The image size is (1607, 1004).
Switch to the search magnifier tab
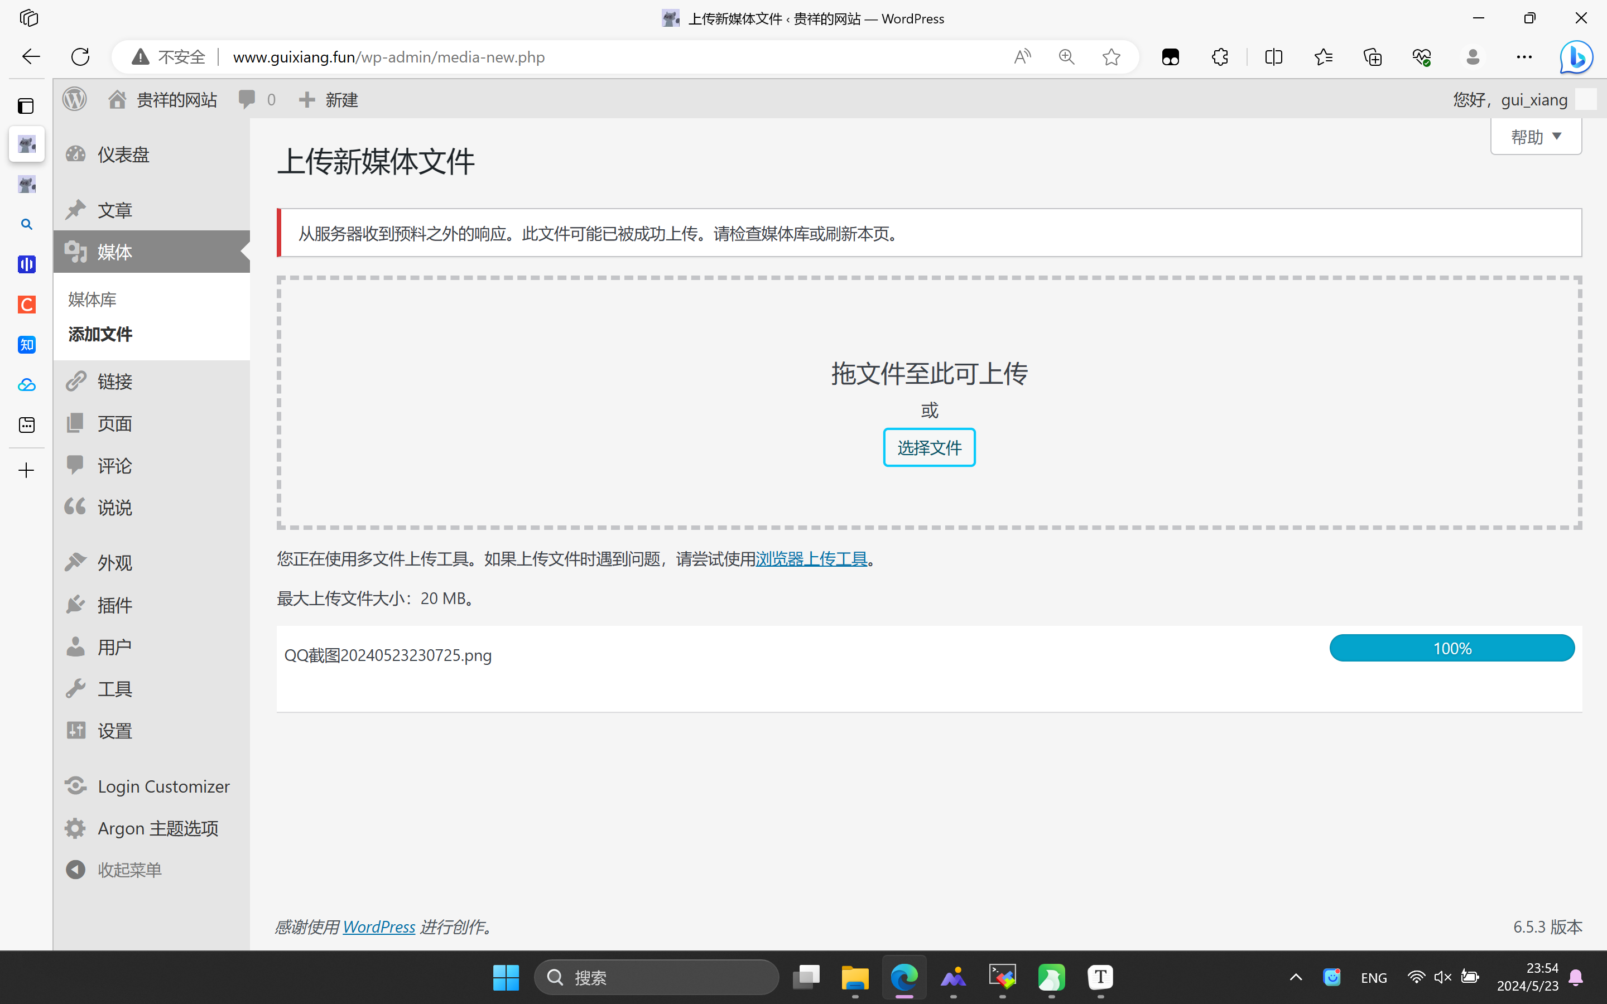tap(27, 224)
